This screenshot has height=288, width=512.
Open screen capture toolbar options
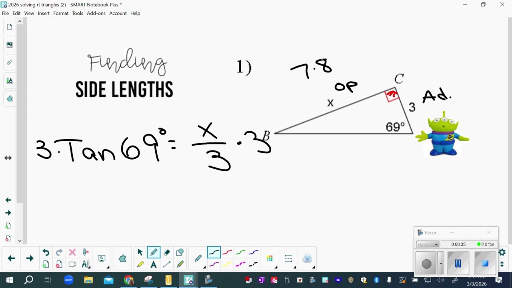tap(102, 258)
